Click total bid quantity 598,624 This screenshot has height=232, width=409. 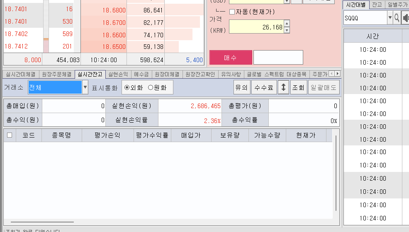tap(151, 60)
